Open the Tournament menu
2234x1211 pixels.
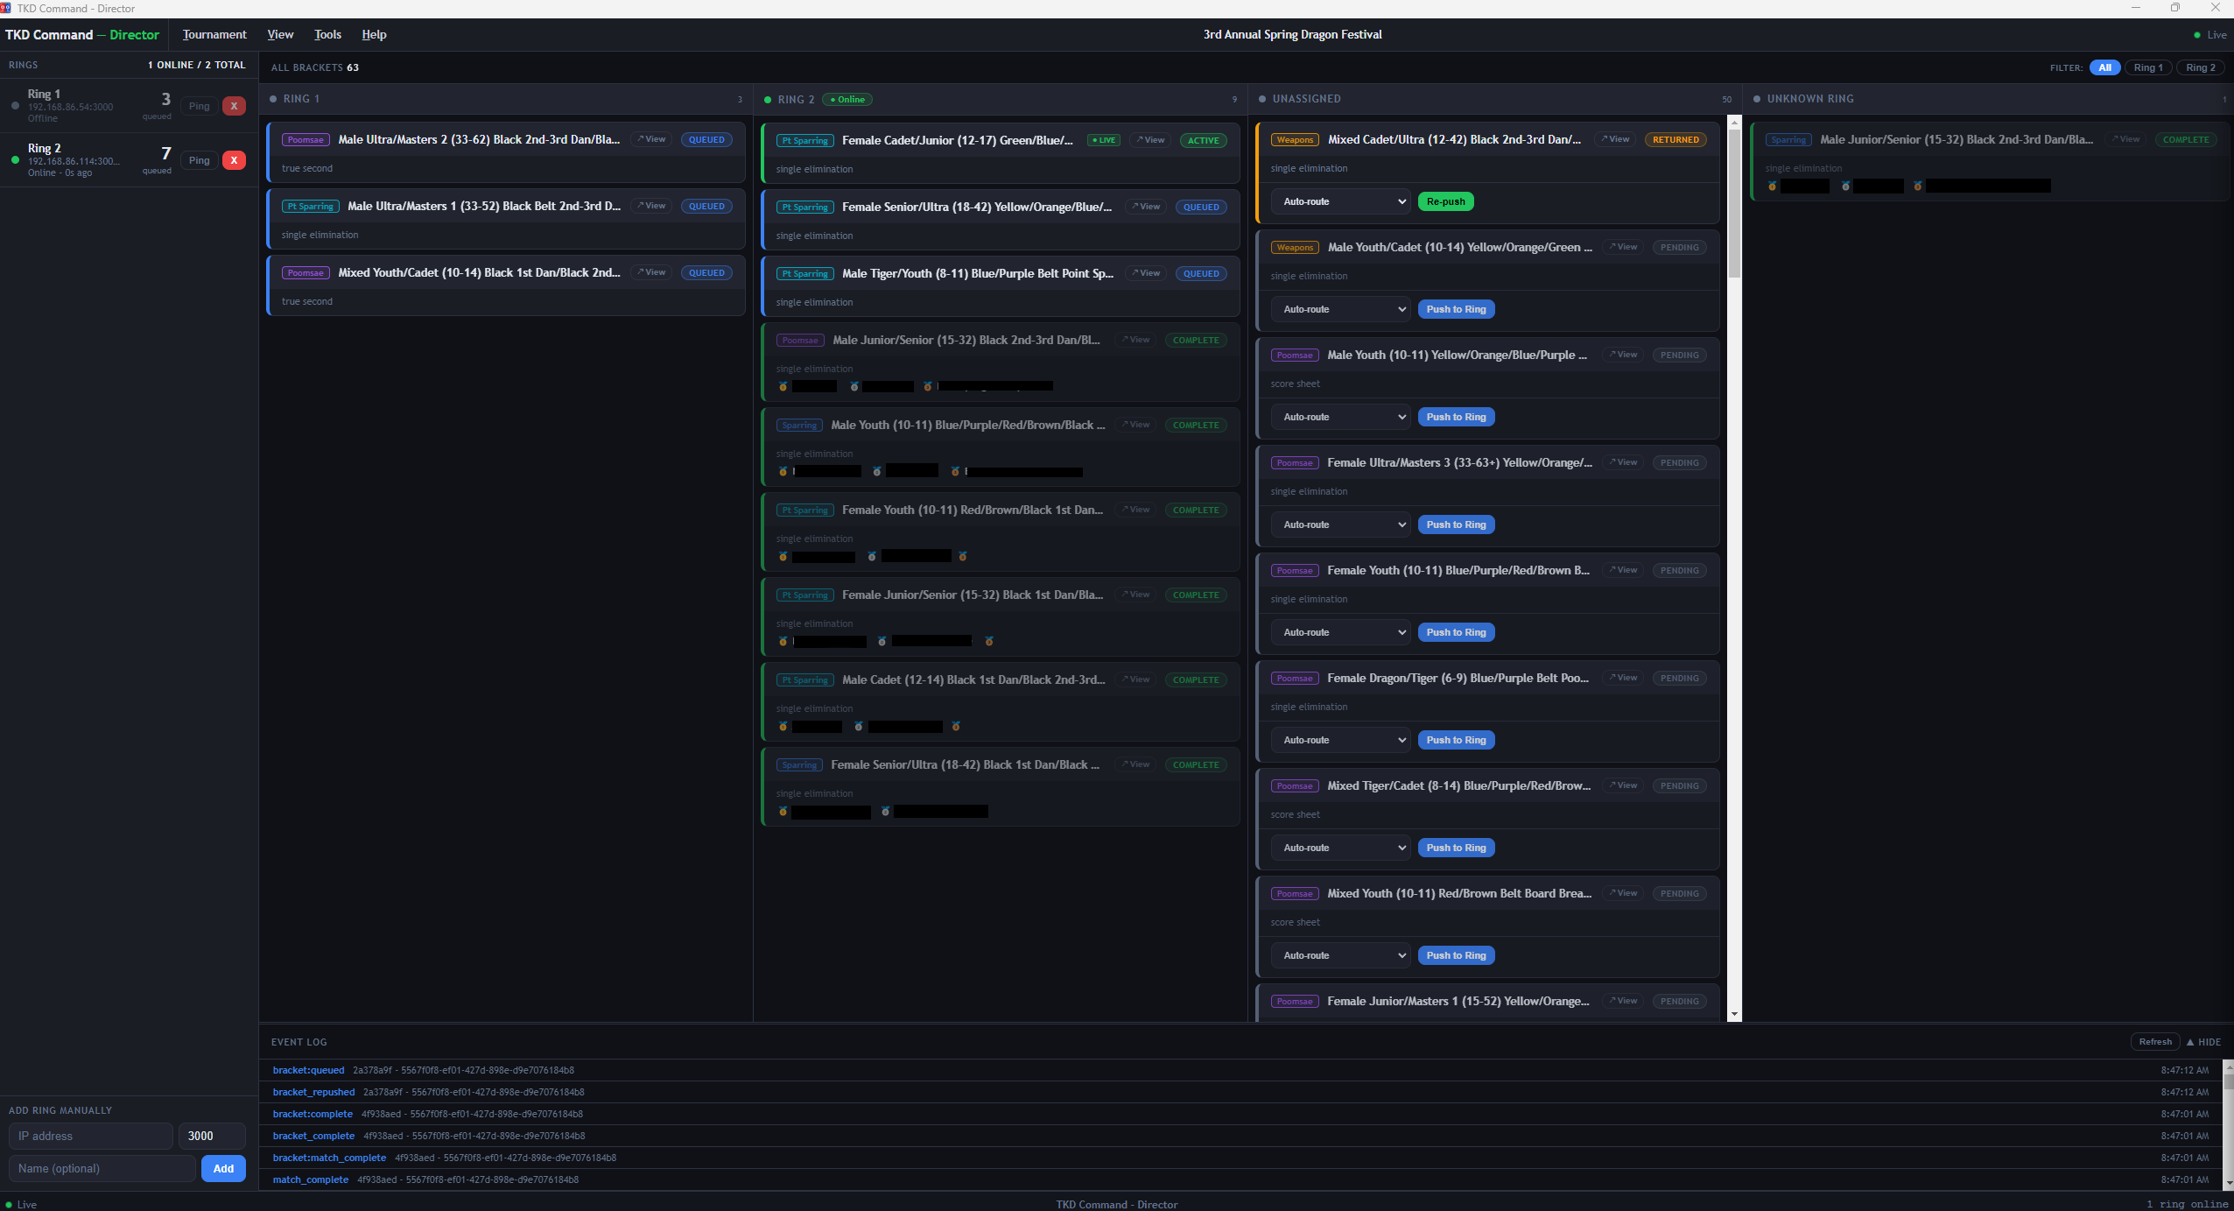click(x=214, y=34)
